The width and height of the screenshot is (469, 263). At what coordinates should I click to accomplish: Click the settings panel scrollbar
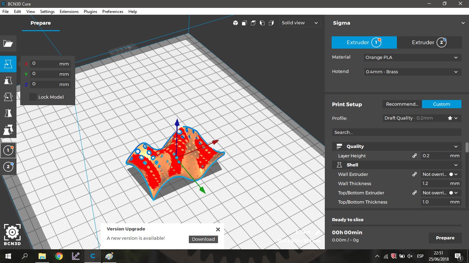coord(467,148)
